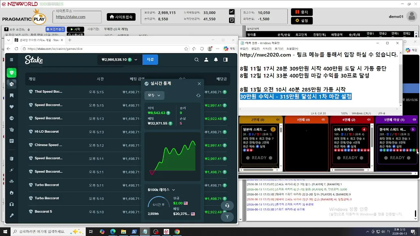This screenshot has width=420, height=236.
Task: Click the 사이트접속 button
Action: [121, 17]
